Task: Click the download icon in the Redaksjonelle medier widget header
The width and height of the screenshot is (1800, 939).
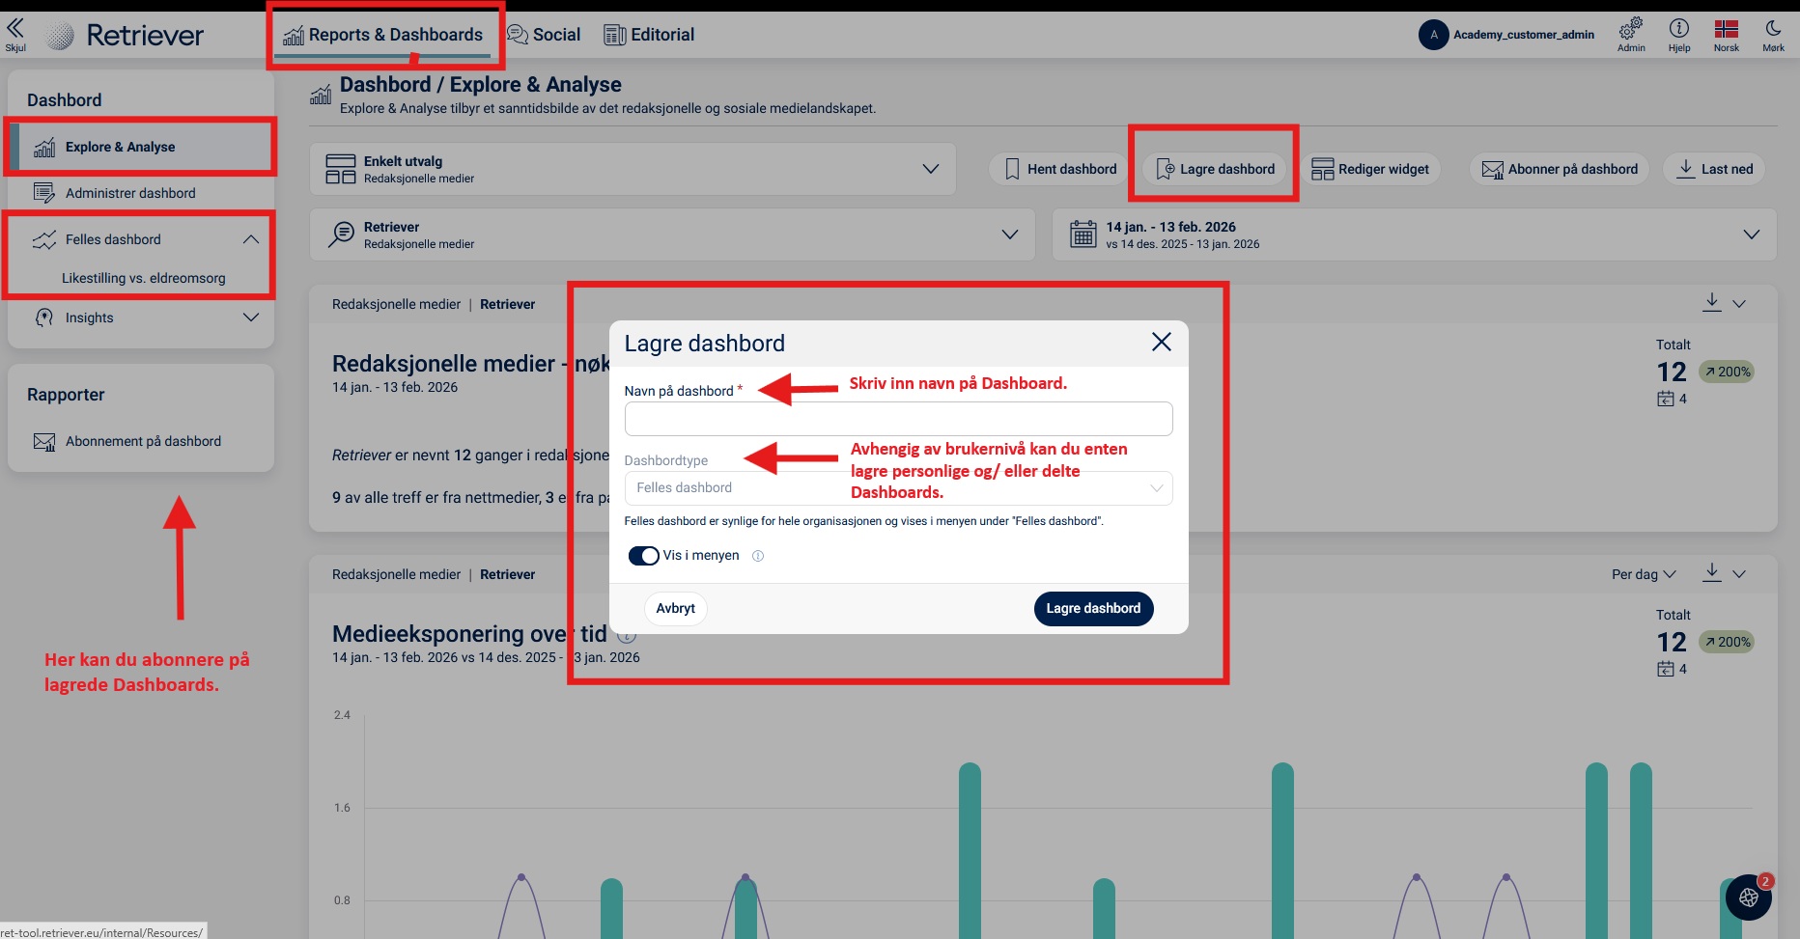Action: tap(1712, 302)
